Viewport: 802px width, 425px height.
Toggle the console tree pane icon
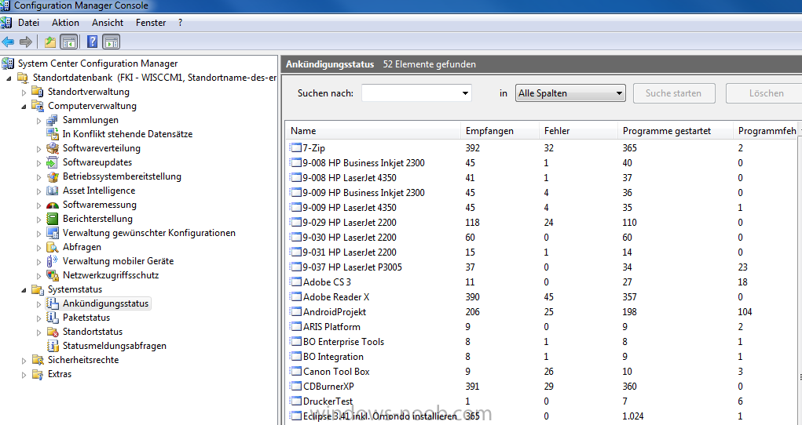(x=68, y=42)
